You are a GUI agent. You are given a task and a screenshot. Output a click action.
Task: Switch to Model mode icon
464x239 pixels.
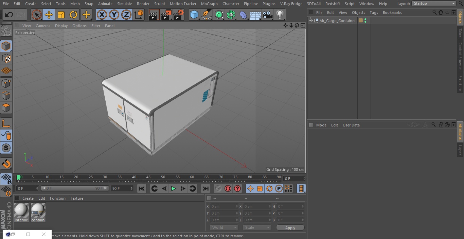6,46
